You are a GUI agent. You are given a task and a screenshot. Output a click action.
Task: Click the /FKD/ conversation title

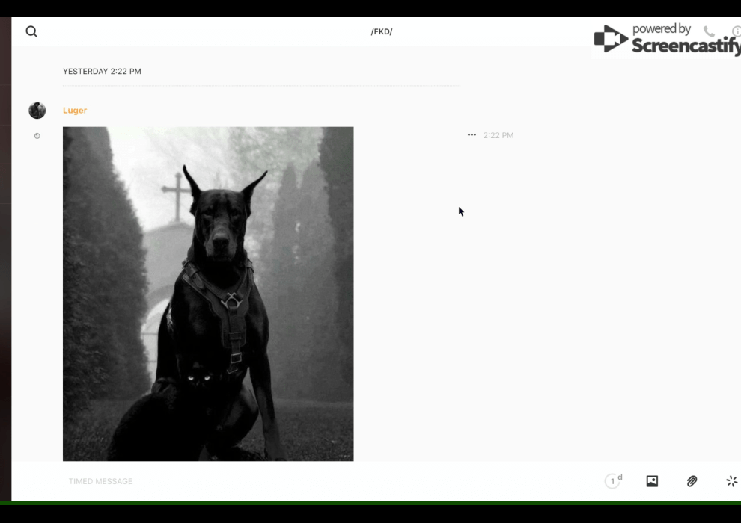(382, 31)
